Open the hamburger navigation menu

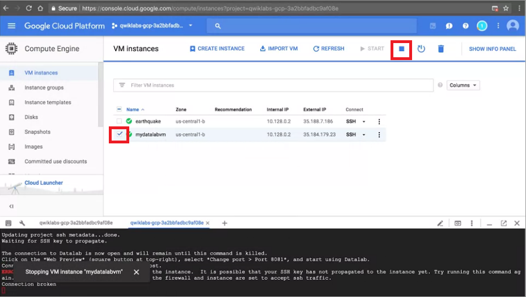(11, 26)
